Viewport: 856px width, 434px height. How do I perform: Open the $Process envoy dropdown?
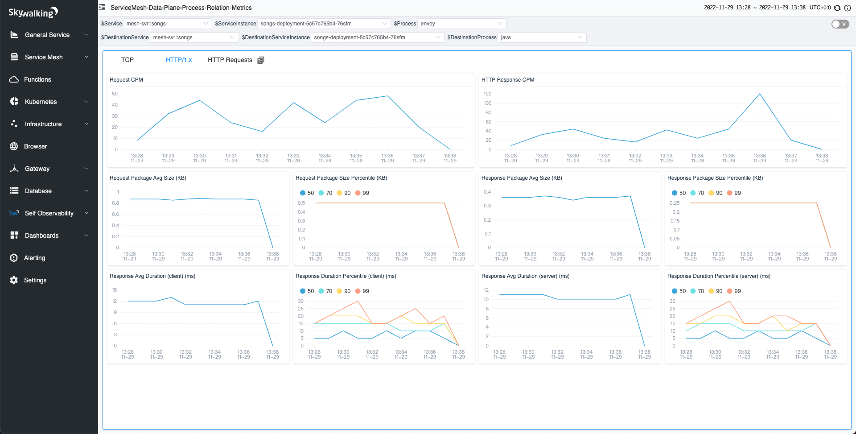coord(461,24)
